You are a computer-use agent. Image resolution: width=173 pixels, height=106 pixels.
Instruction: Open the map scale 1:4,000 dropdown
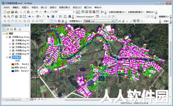(x=74, y=12)
